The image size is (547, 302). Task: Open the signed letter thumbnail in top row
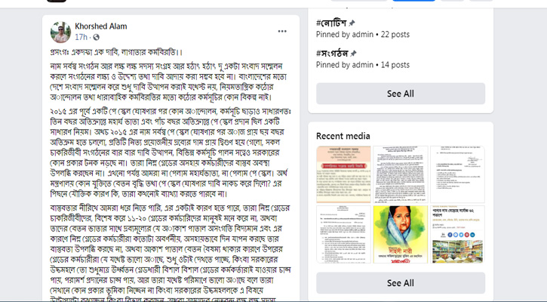tap(457, 174)
